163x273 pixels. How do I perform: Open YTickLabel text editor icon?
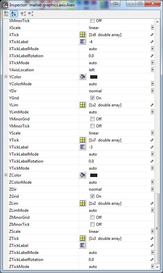point(83,147)
